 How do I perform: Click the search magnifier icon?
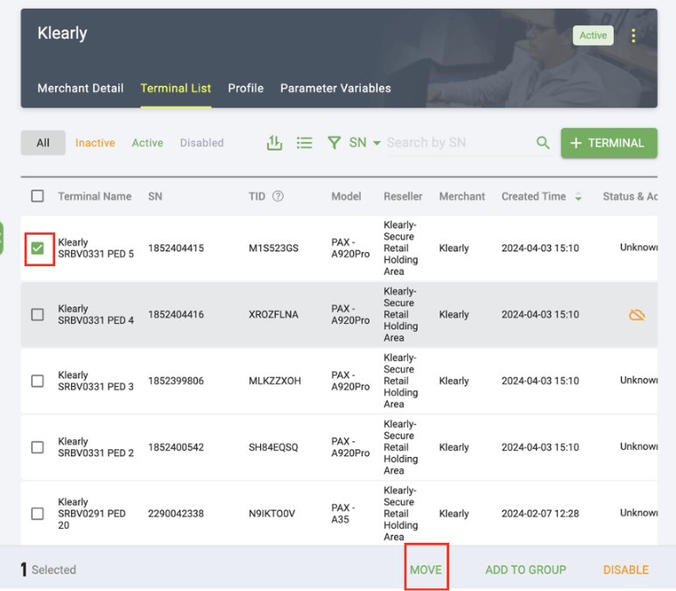tap(543, 143)
